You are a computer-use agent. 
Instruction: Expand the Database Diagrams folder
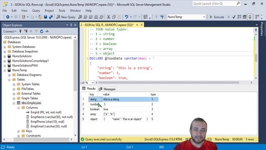9,75
